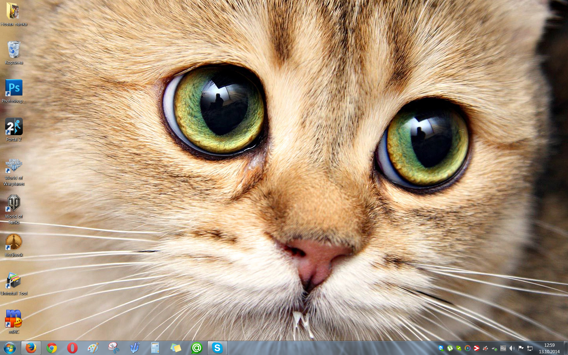Open Sticky Notes from the taskbar
Viewport: 568px width, 355px height.
click(x=176, y=348)
